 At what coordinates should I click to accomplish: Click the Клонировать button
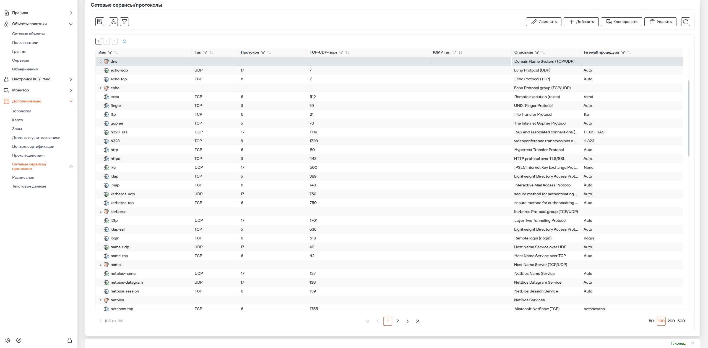point(621,22)
